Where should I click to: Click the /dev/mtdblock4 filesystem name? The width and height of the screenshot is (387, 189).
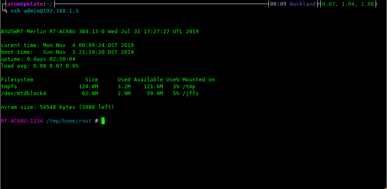24,93
